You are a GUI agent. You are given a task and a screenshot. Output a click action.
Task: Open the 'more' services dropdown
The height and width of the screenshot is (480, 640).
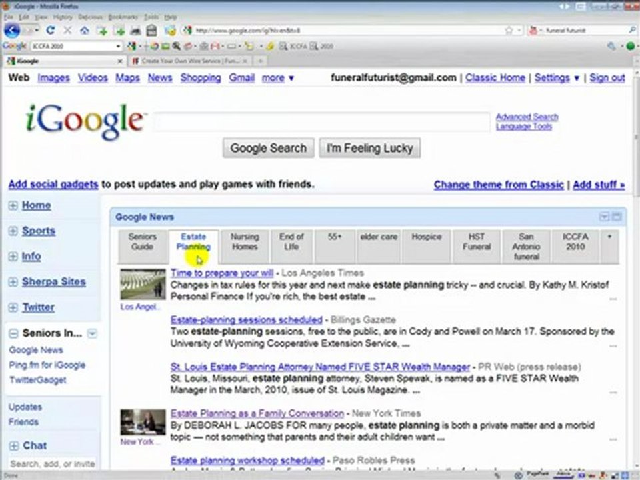[277, 77]
